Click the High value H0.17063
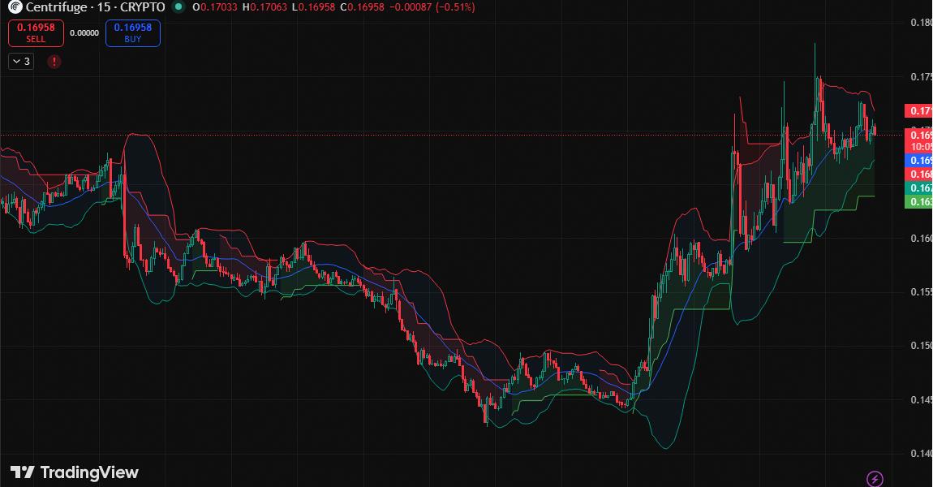 point(264,7)
